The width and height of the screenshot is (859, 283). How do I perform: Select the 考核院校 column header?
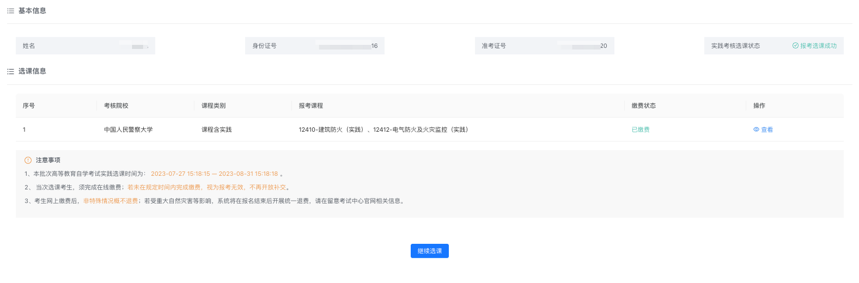pos(116,106)
